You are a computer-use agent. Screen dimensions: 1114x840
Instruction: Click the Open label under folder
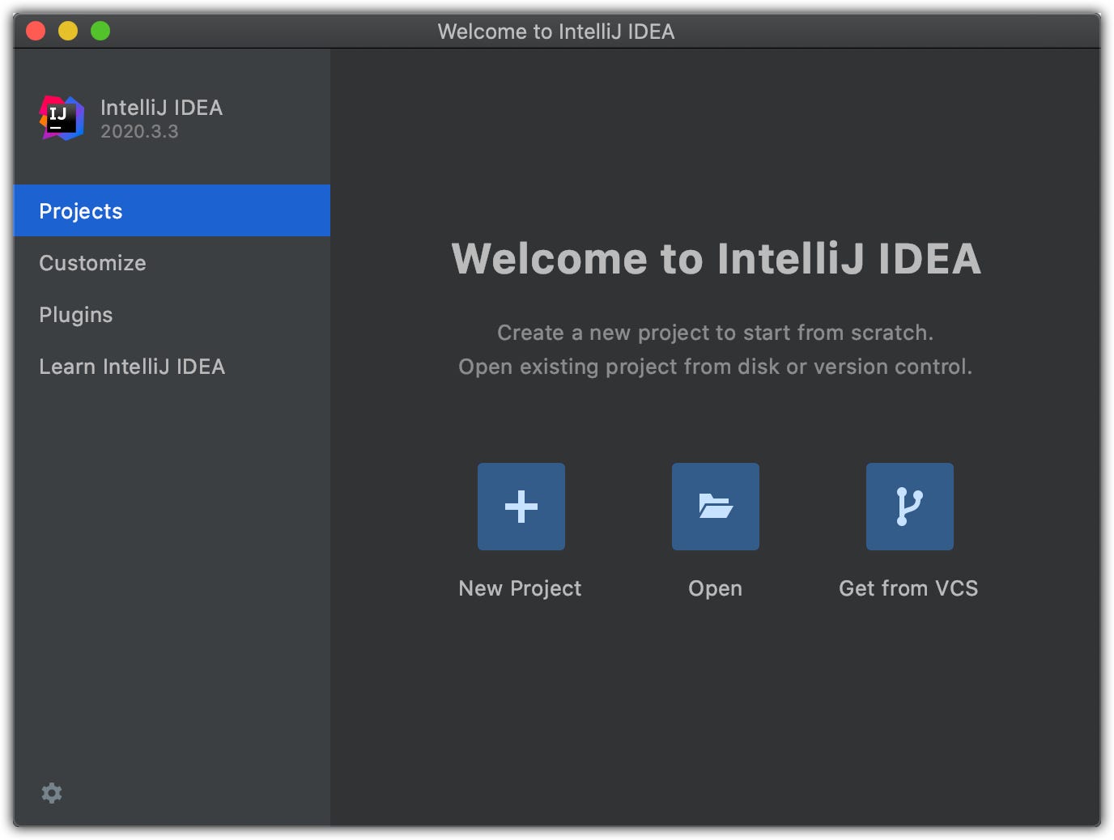coord(715,588)
